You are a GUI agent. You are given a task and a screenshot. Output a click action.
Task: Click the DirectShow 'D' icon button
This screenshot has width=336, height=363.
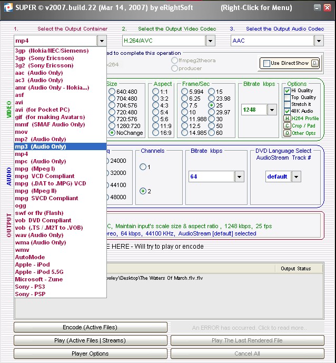click(x=315, y=63)
